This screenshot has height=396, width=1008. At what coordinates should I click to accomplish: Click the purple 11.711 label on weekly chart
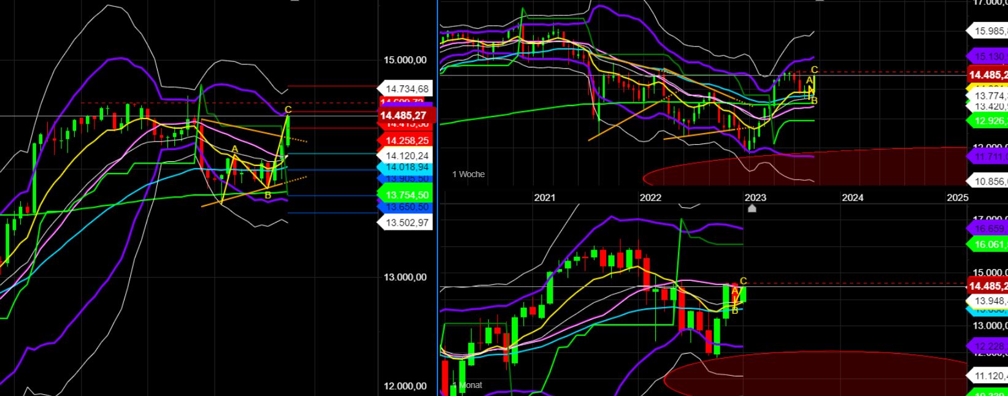point(987,157)
